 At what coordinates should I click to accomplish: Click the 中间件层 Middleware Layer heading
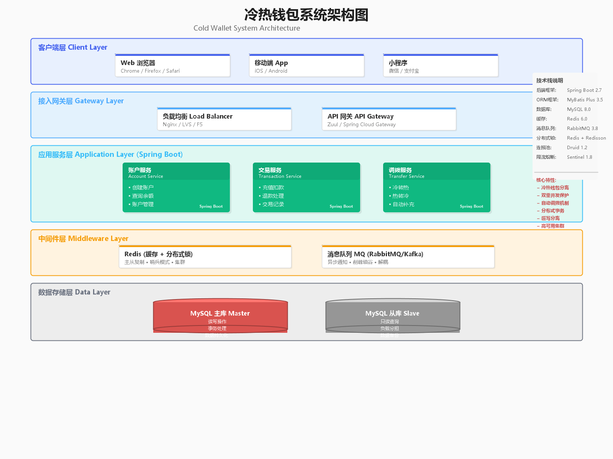83,239
